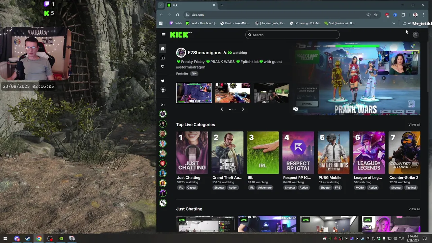This screenshot has width=432, height=243.
Task: Click the filled heart sidebar icon
Action: click(x=163, y=81)
